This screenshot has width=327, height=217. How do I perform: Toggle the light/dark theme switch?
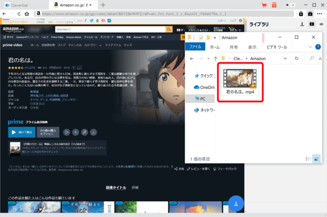coord(290,5)
